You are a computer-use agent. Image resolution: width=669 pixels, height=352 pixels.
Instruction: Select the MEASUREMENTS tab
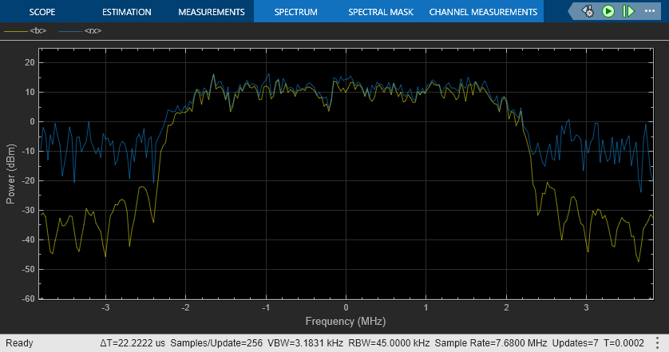212,12
